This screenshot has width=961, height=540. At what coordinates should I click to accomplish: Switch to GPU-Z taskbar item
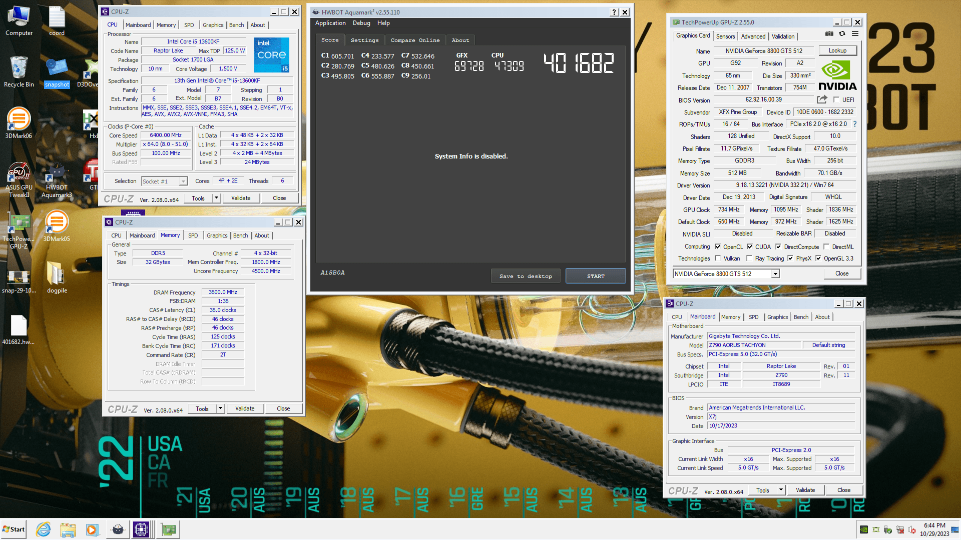point(169,529)
